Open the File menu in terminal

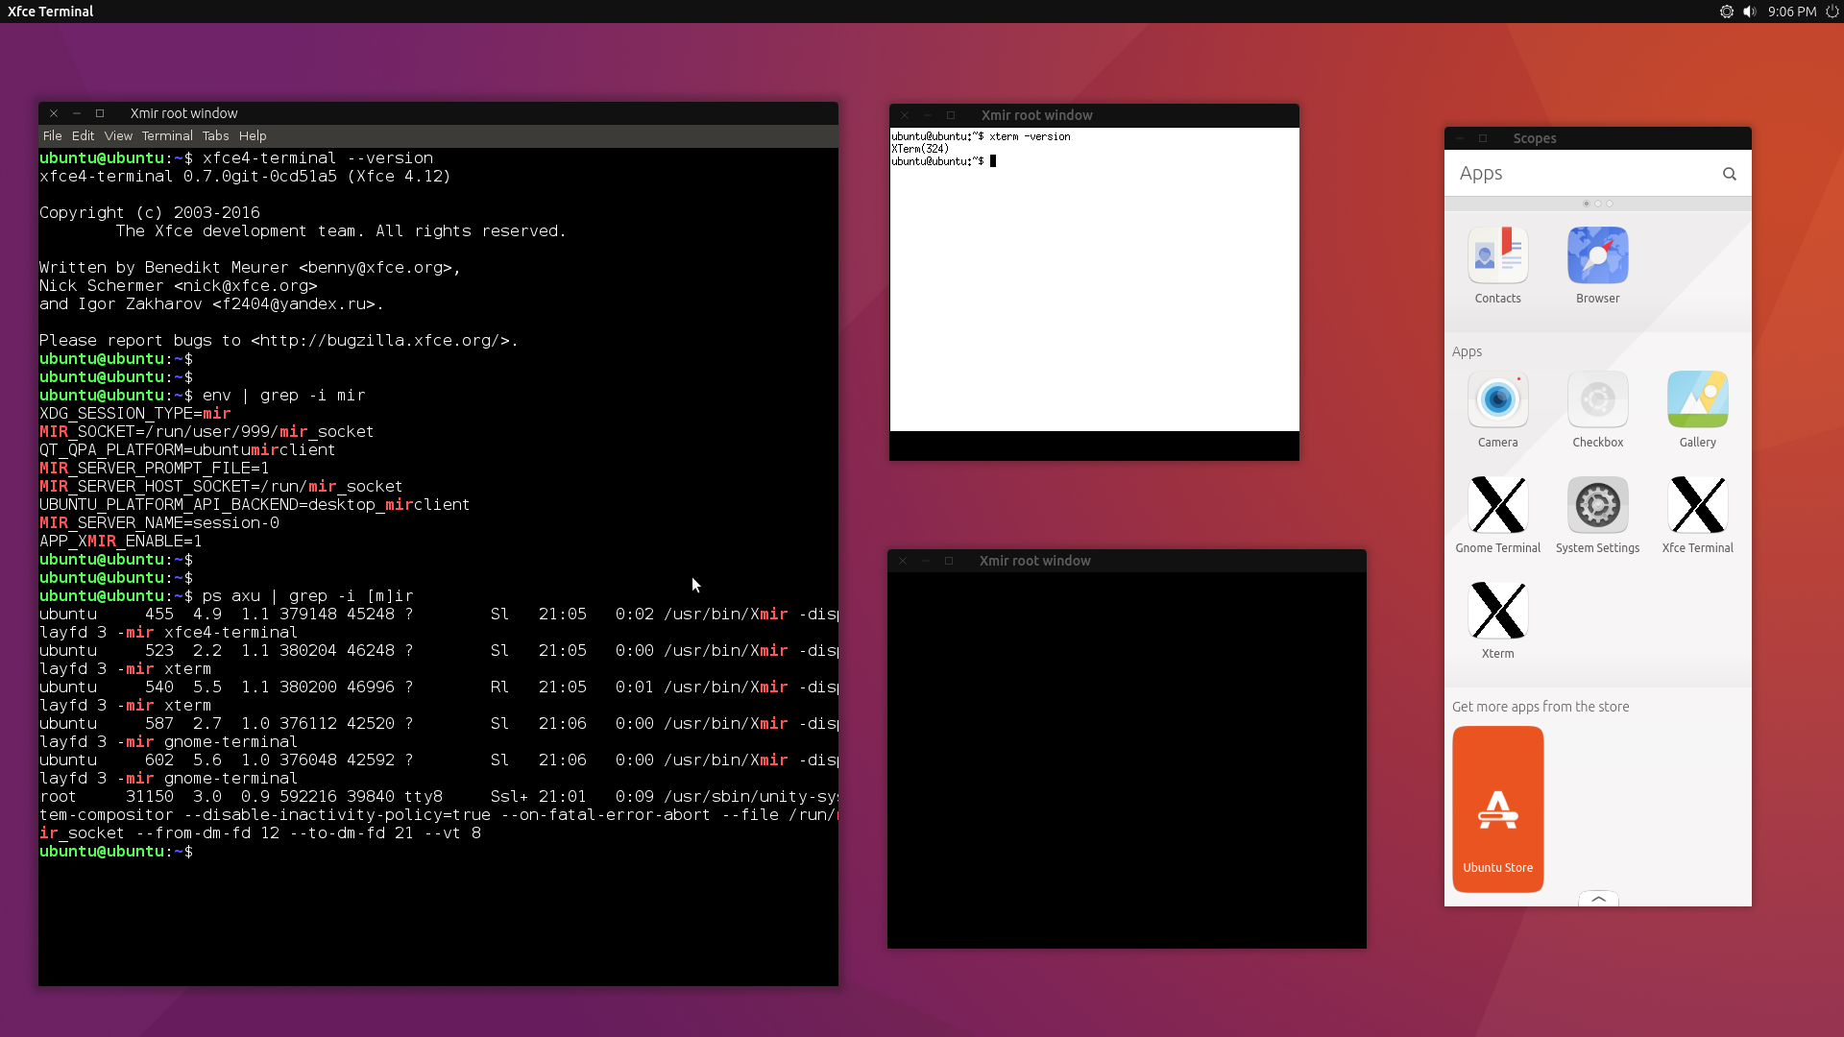52,136
